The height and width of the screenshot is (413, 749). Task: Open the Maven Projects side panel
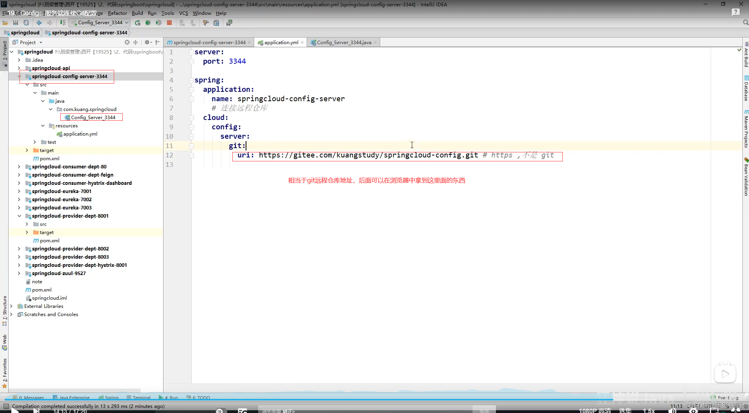(746, 129)
